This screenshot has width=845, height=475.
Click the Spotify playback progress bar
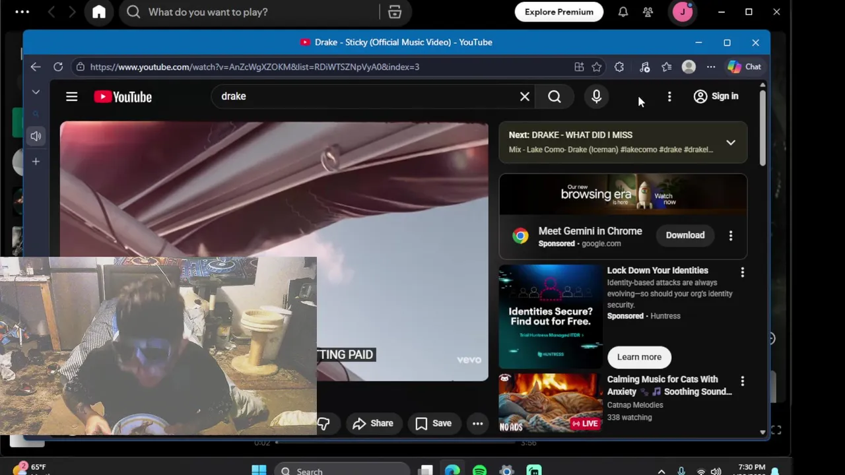(396, 443)
